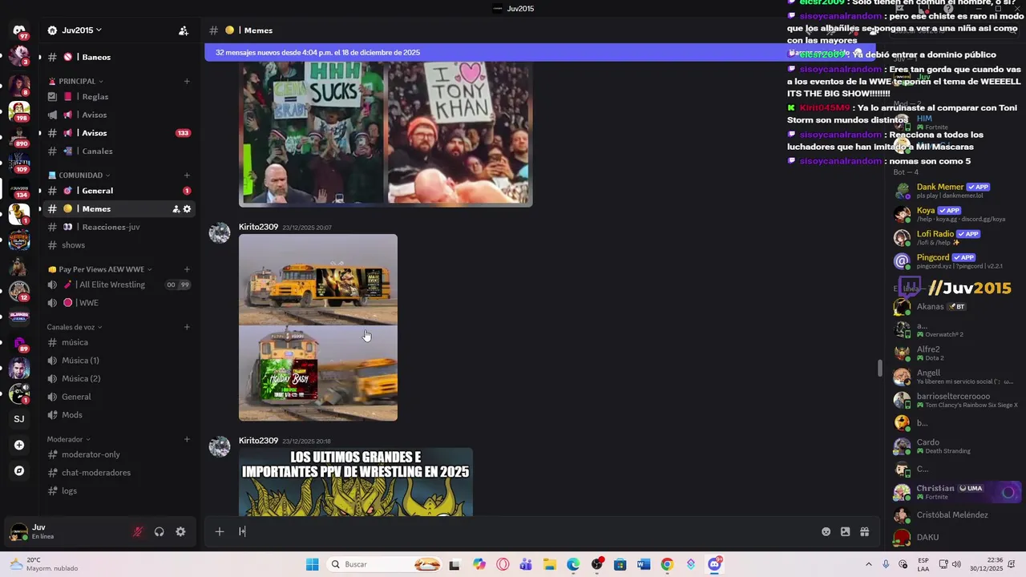The width and height of the screenshot is (1026, 577).
Task: Add channel to PRINCIPAL category with plus
Action: click(187, 81)
